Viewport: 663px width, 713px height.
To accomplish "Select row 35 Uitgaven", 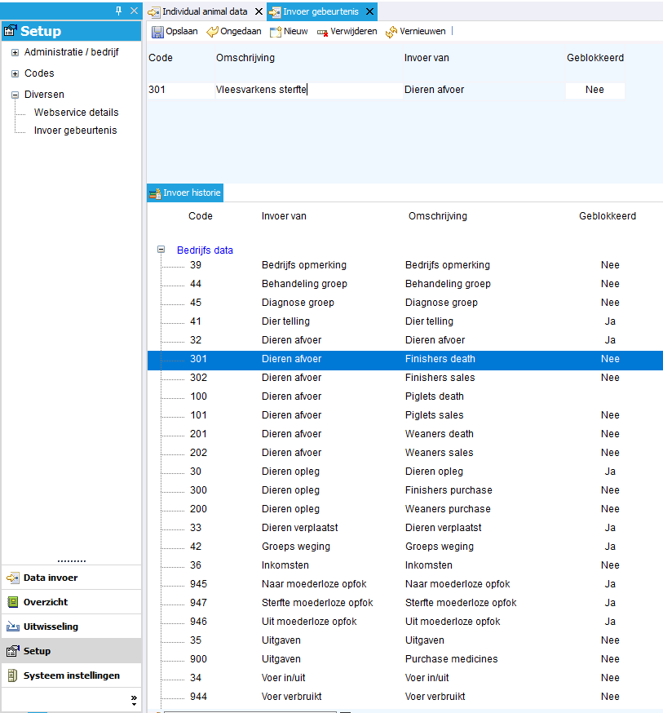I will pyautogui.click(x=404, y=640).
